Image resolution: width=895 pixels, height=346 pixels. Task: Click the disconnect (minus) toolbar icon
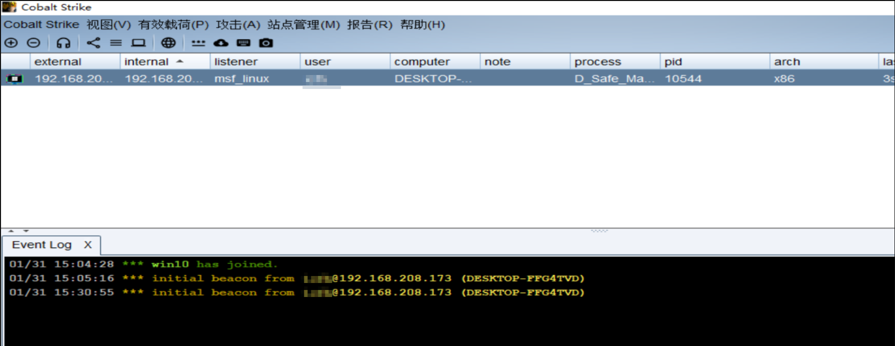click(34, 43)
